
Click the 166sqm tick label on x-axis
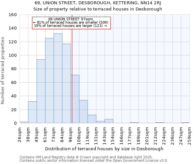122,134
